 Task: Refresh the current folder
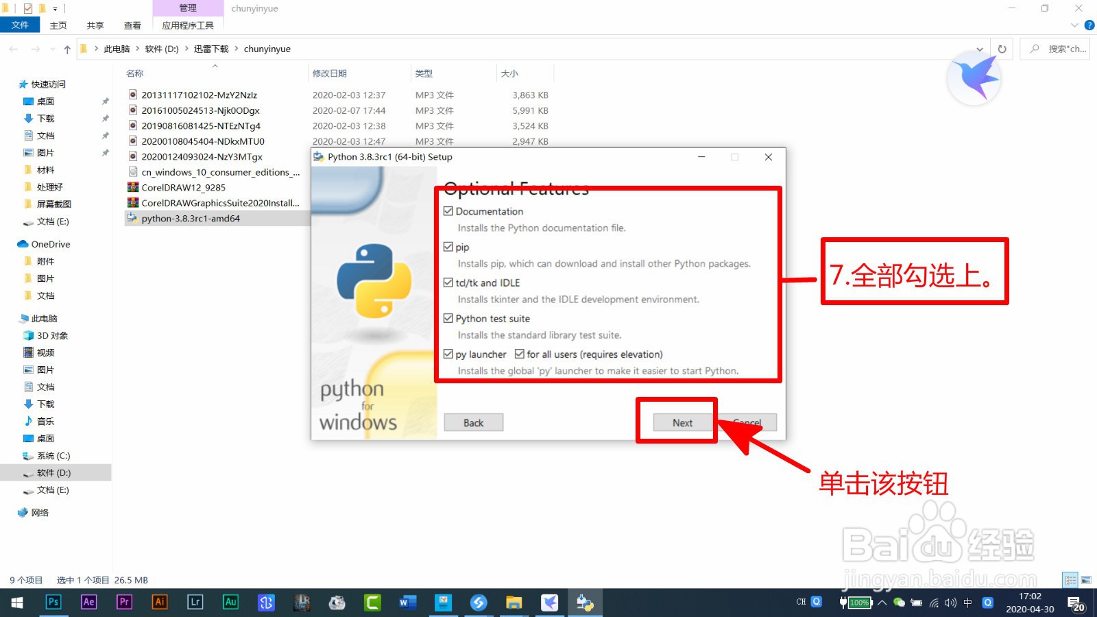coord(1002,49)
